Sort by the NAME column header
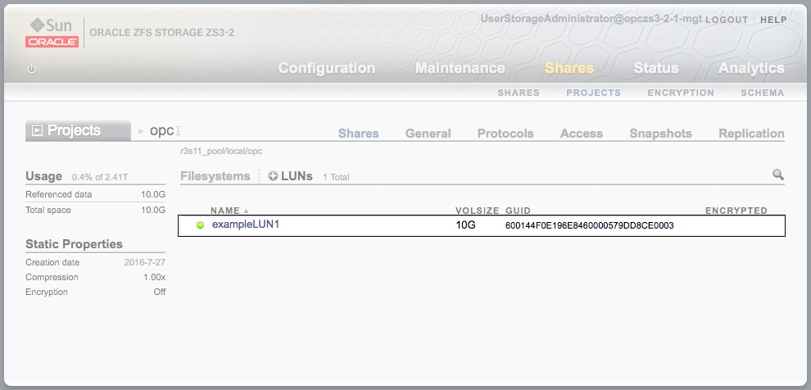The width and height of the screenshot is (811, 390). pos(225,211)
